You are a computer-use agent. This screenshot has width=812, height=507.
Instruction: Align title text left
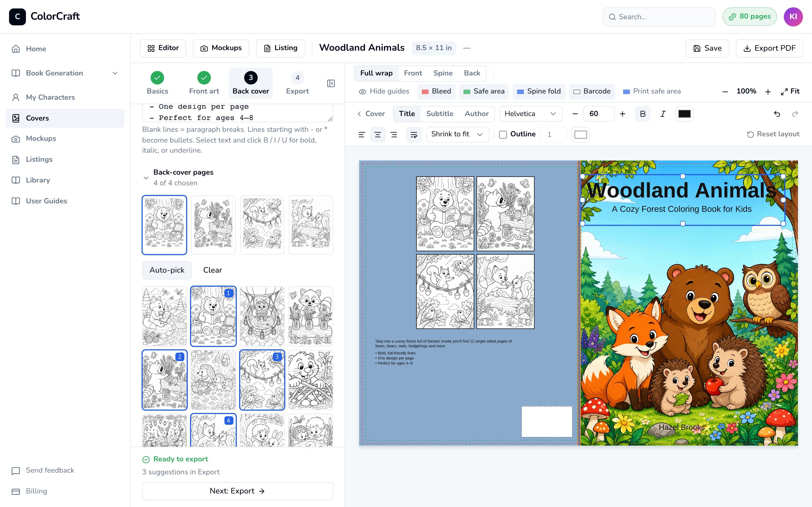(x=361, y=134)
